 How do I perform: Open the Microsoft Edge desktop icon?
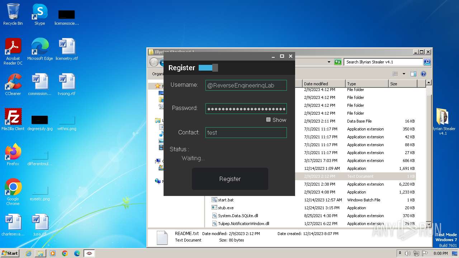40,49
